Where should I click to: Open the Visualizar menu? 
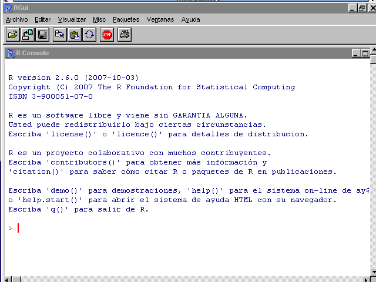(72, 19)
